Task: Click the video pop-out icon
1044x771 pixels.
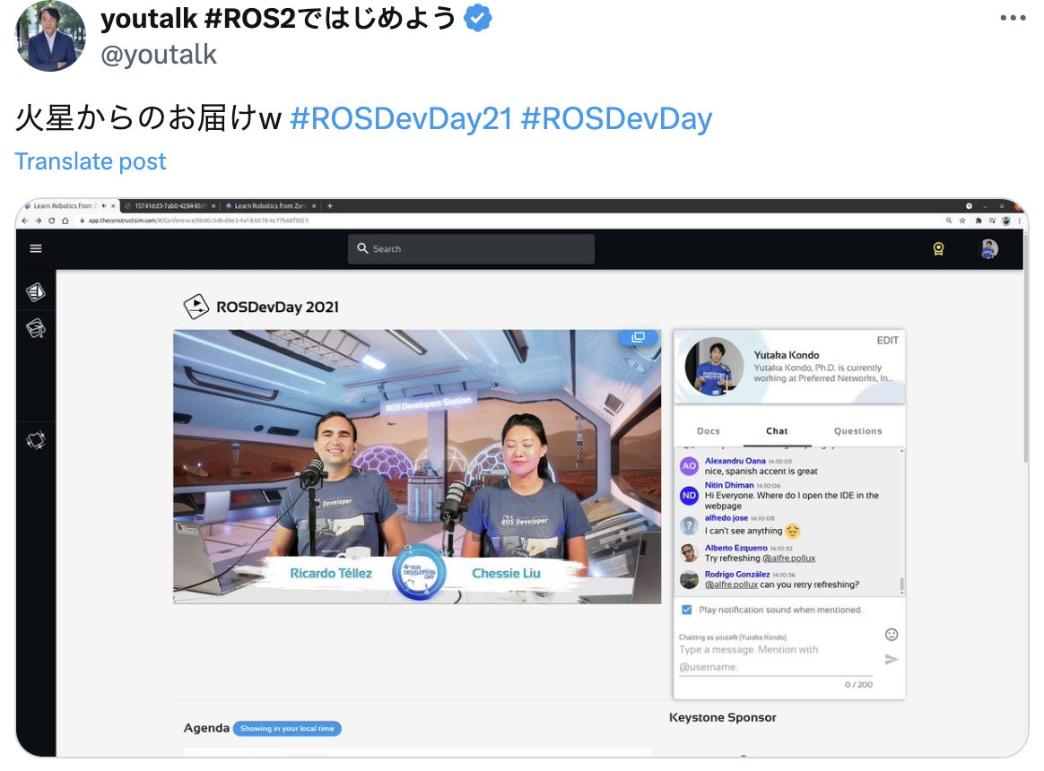Action: (638, 337)
